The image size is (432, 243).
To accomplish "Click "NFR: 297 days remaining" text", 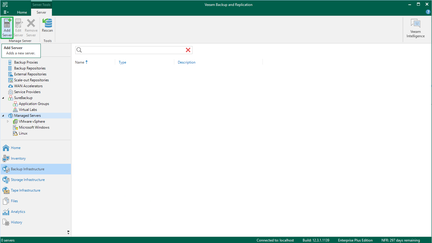I will tap(401, 240).
